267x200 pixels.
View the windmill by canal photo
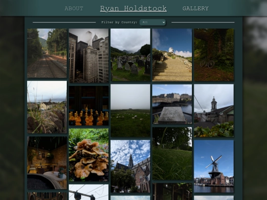click(x=214, y=166)
